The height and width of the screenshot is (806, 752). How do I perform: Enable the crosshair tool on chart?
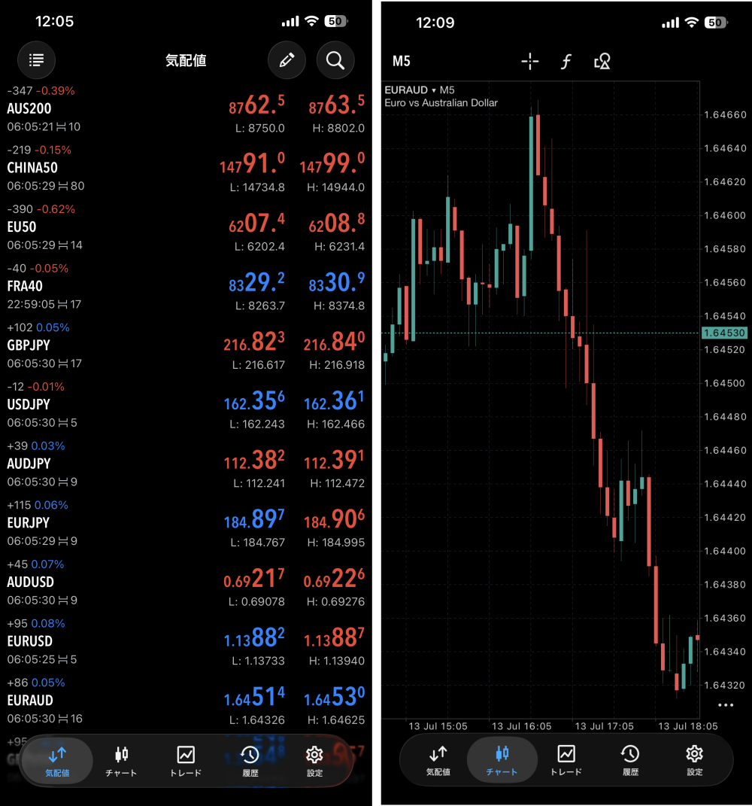point(530,61)
